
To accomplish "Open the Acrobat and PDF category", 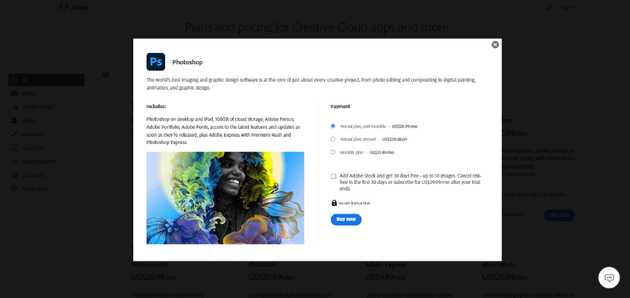I will coord(39,162).
